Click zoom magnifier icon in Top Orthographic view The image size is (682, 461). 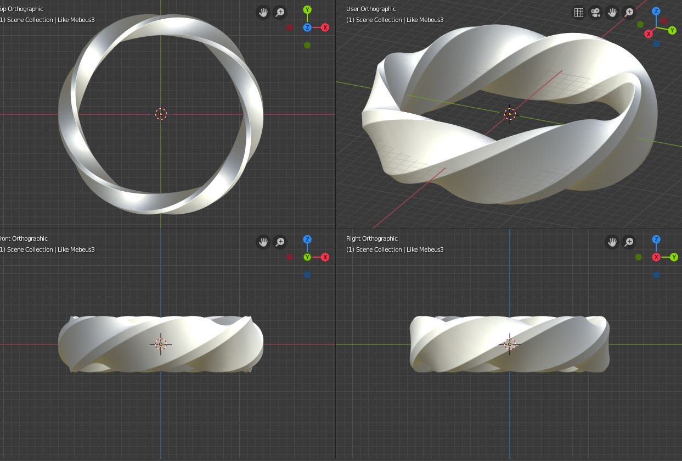(x=280, y=12)
